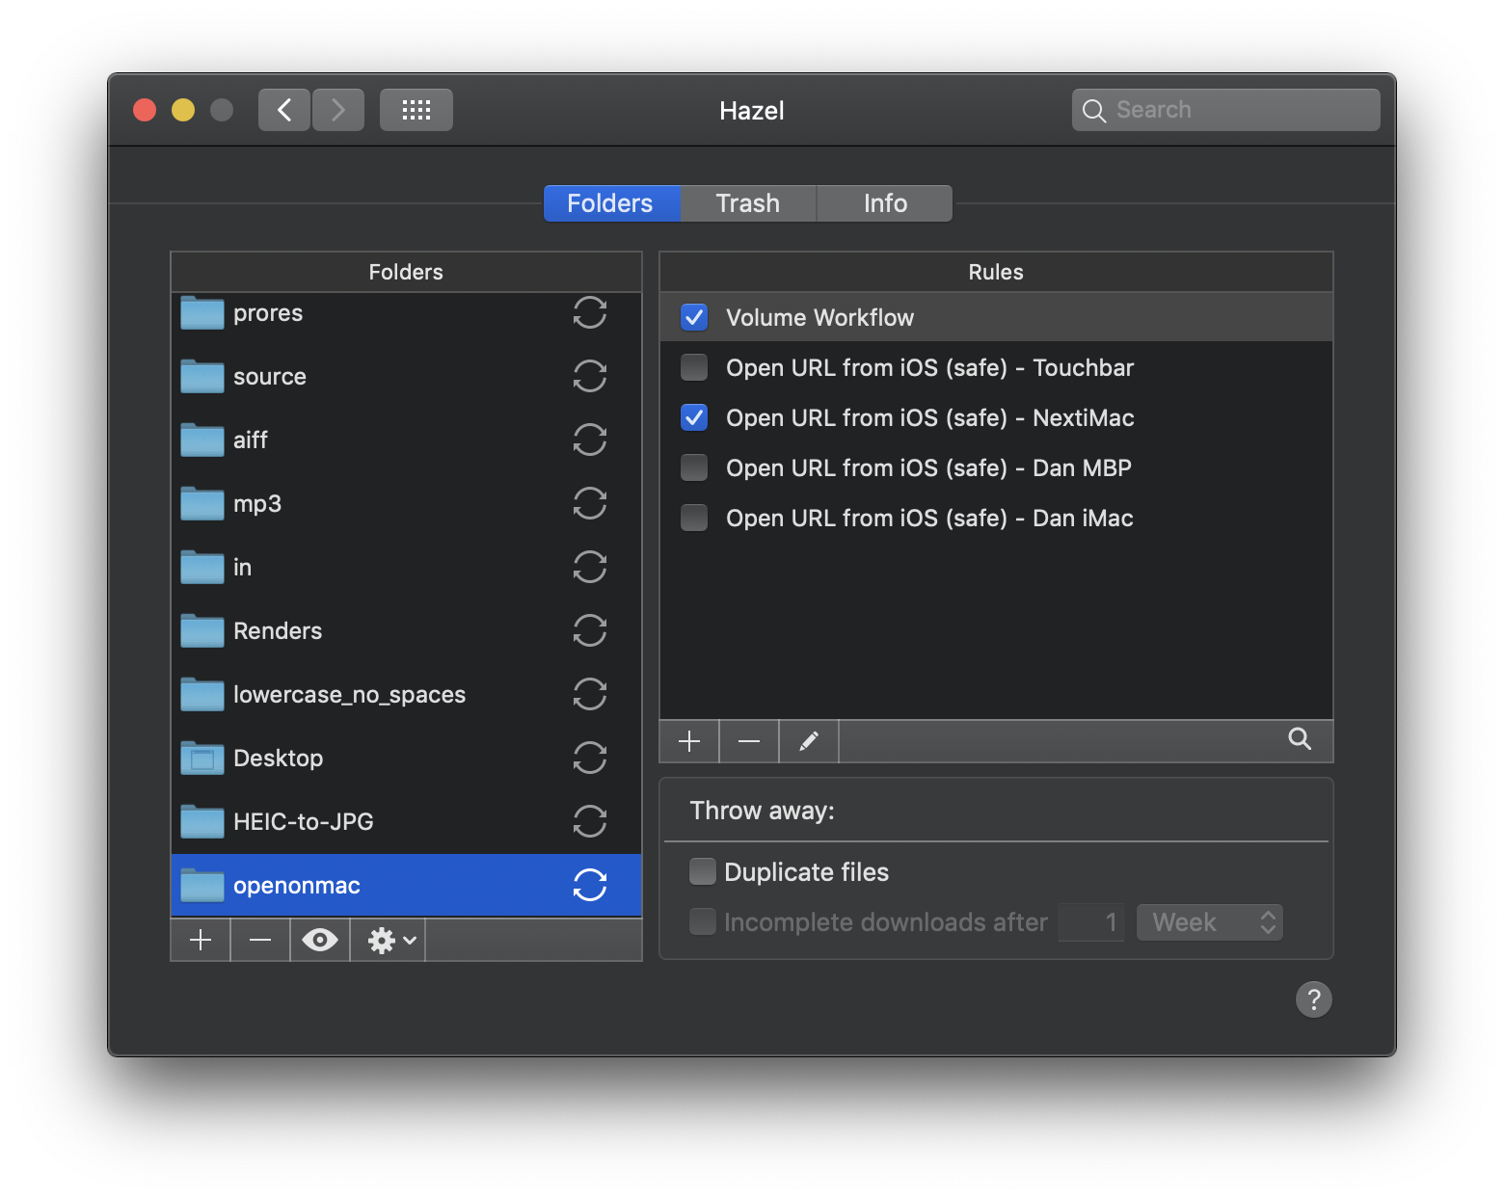
Task: Add a new rule with the plus button
Action: coord(689,741)
